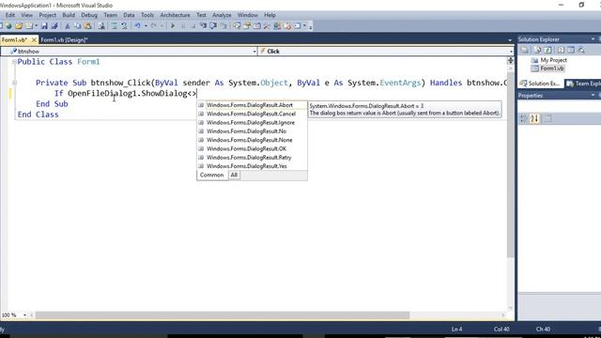Click View Designer icon in Solution Explorer

click(x=571, y=50)
